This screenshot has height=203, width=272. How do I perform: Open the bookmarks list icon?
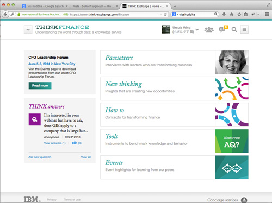coord(246,14)
